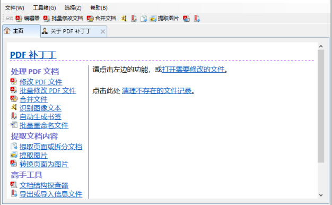
Task: Open the PDF 补丁丁 title link
Action: coord(33,55)
